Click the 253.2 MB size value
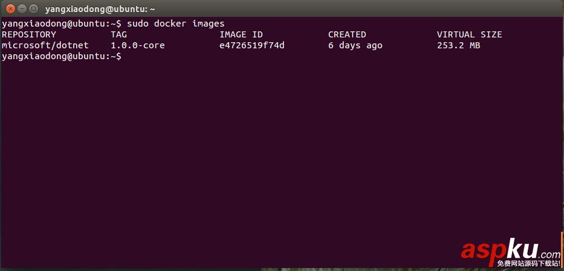Viewport: 564px width, 271px height. 458,45
